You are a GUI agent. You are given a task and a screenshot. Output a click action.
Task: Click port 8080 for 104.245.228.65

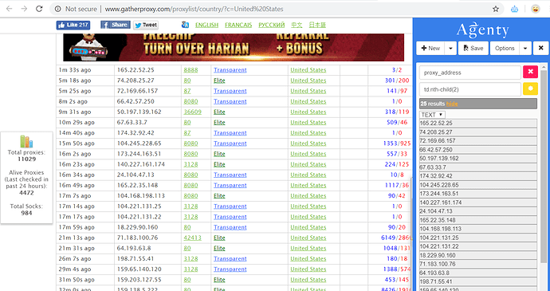pos(191,144)
